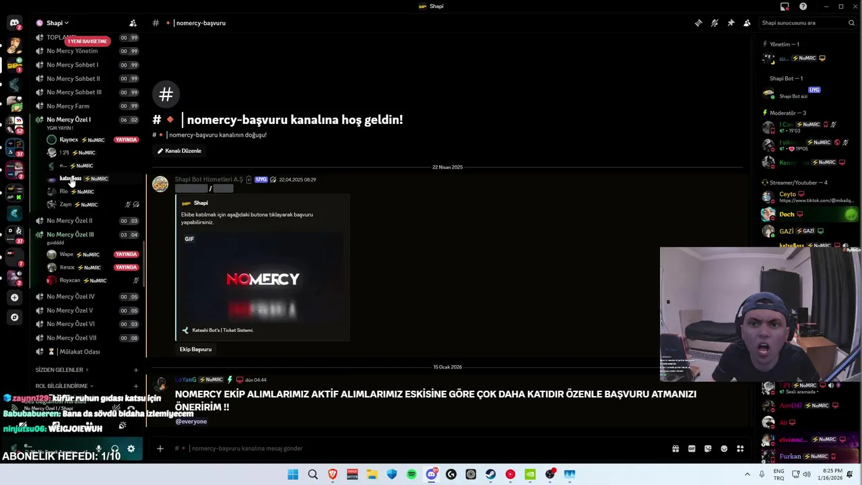Show hidden system tray icons
Viewport: 862px width, 485px height.
pos(747,474)
